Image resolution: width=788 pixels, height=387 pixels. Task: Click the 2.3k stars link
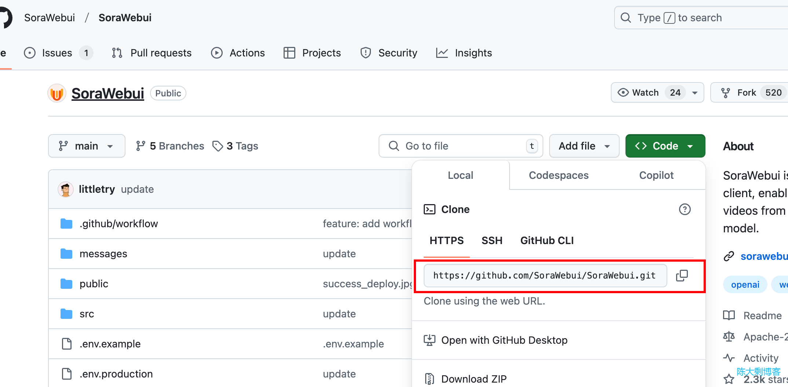[765, 379]
